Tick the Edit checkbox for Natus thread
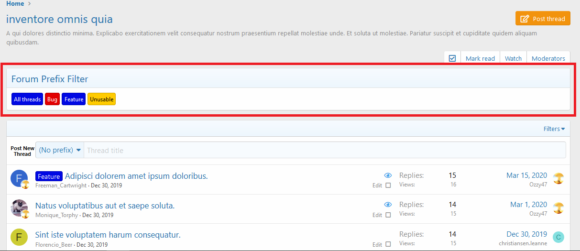Image resolution: width=580 pixels, height=251 pixels. (x=388, y=215)
